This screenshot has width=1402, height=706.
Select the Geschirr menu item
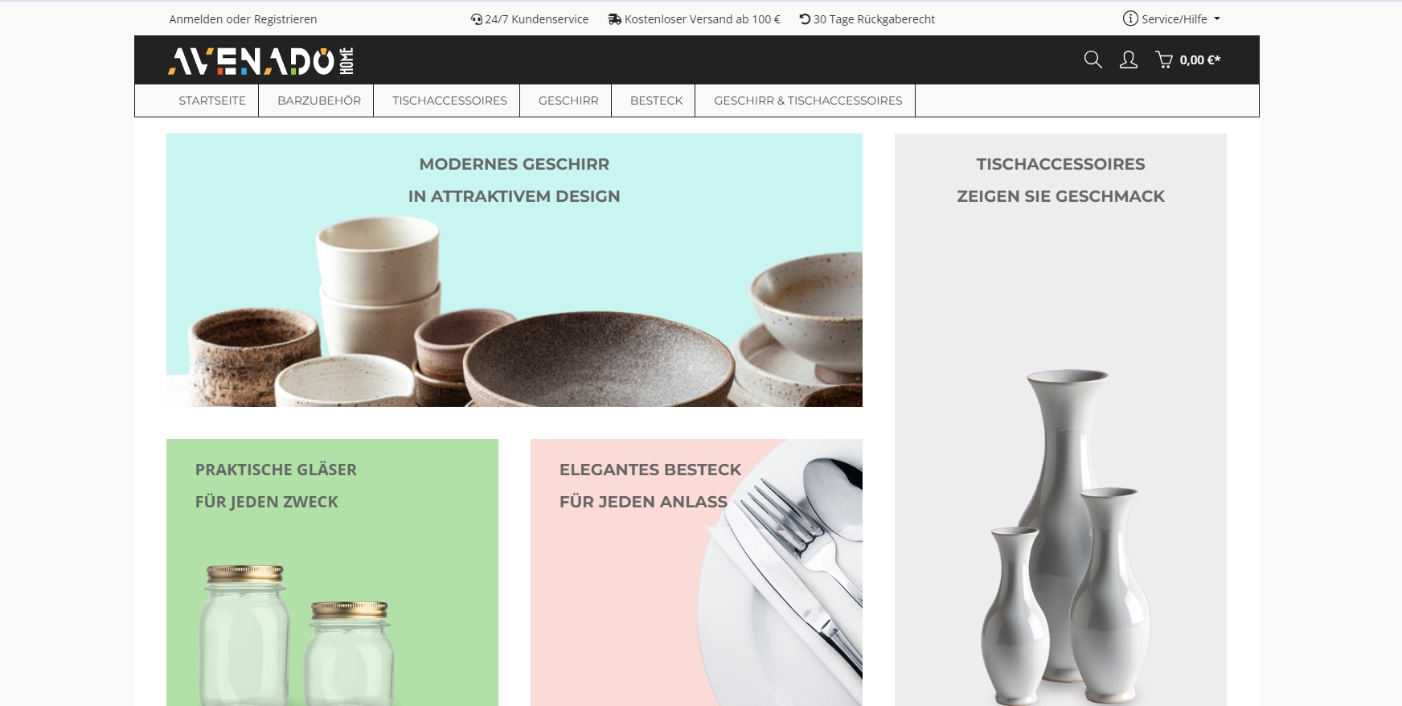point(568,101)
